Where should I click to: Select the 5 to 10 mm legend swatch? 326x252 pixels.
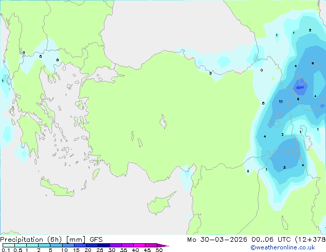point(56,245)
